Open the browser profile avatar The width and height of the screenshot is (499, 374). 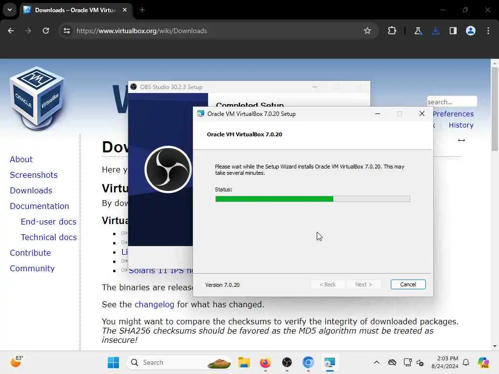(x=471, y=31)
